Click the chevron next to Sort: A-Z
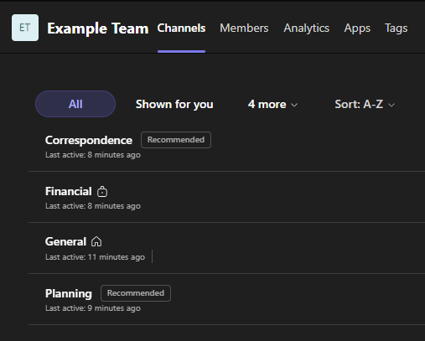Viewport: 425px width, 341px height. click(x=391, y=105)
